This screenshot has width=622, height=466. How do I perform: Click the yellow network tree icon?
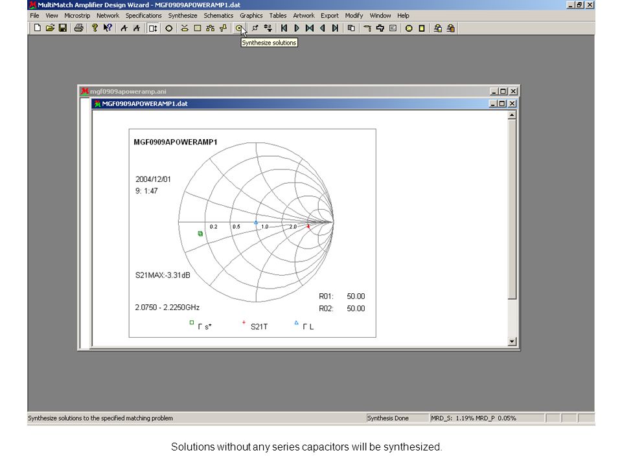point(210,28)
